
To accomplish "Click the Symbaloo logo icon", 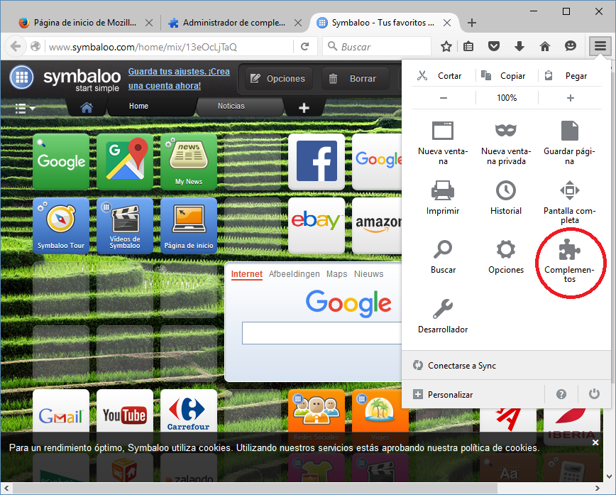I will (21, 77).
